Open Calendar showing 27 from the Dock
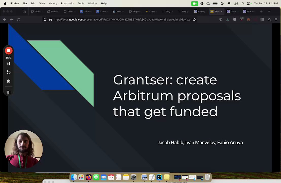 (x=111, y=177)
